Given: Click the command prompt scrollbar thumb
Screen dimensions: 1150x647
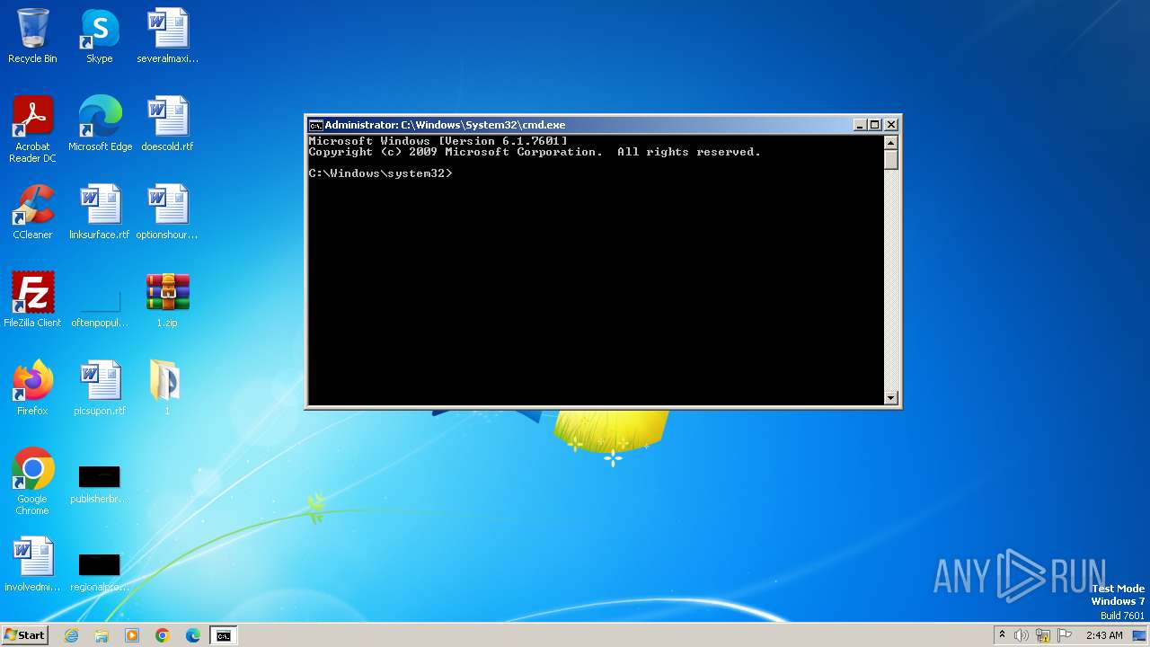Looking at the screenshot, I should [891, 159].
